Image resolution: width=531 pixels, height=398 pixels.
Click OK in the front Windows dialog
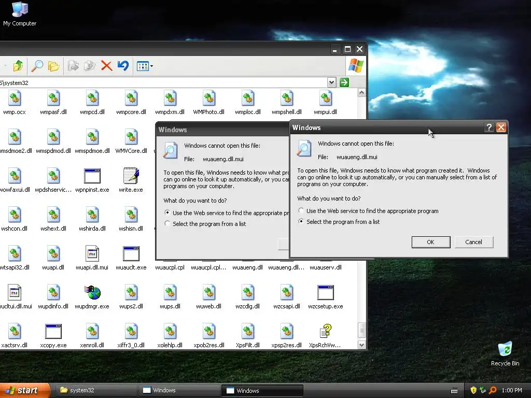click(431, 242)
